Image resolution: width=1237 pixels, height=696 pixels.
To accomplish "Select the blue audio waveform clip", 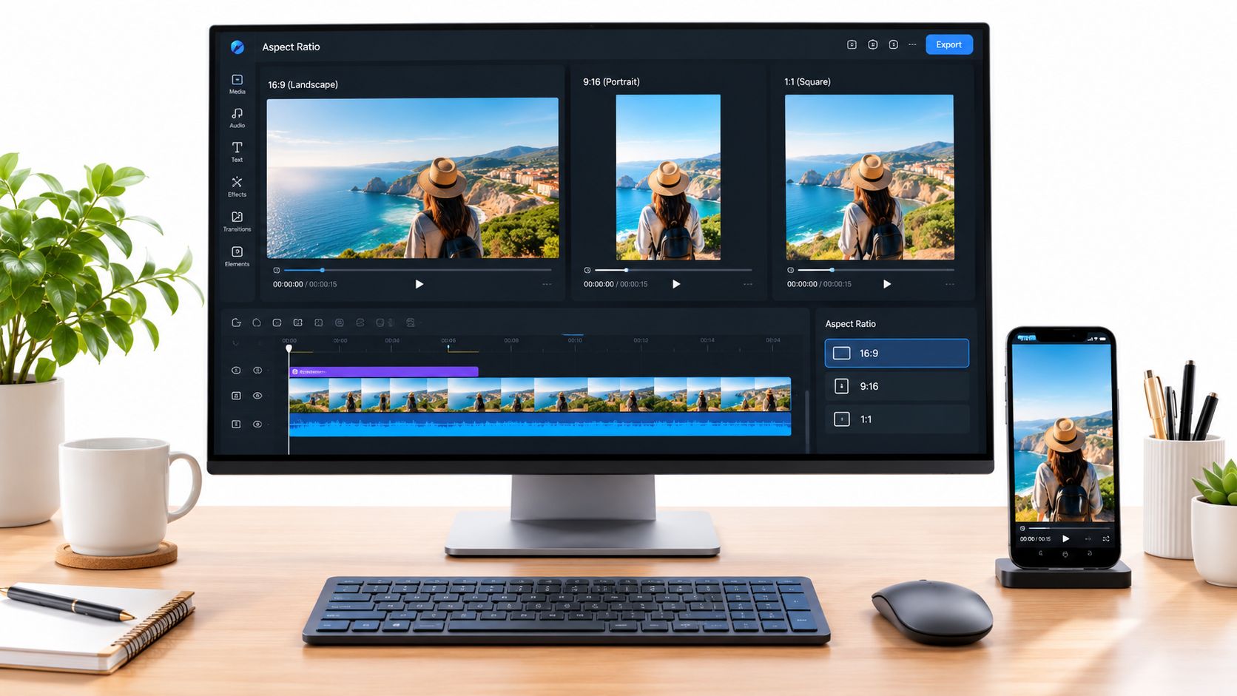I will tap(540, 424).
